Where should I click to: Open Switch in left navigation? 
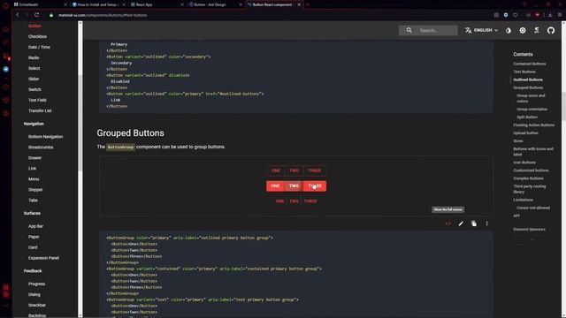point(34,89)
